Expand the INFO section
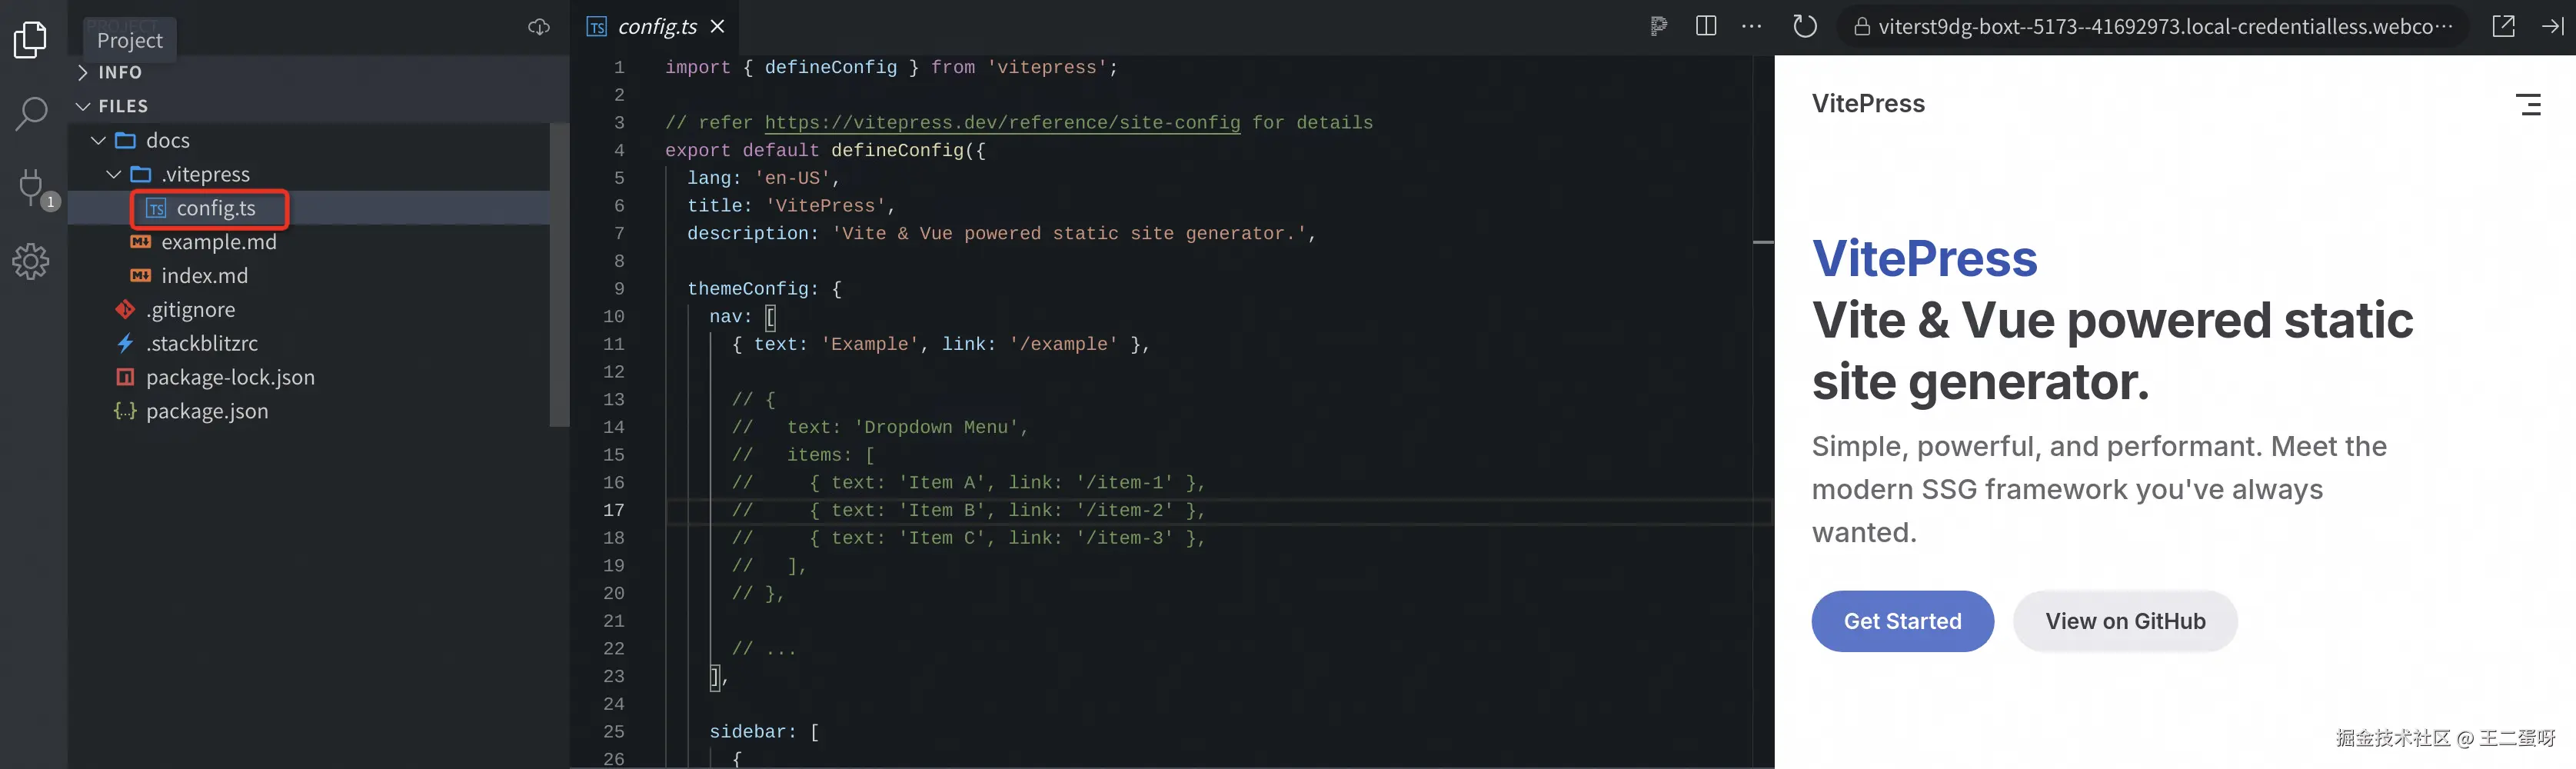 coord(120,72)
